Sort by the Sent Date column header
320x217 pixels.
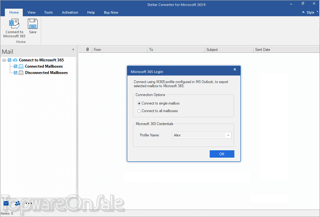click(x=286, y=50)
